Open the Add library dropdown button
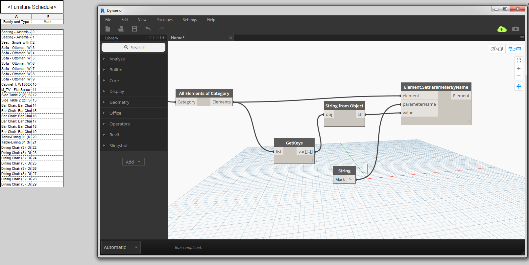529x265 pixels. point(133,162)
